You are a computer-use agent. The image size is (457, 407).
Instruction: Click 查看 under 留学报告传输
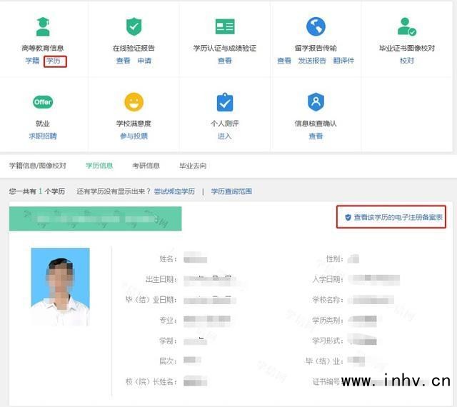click(x=284, y=61)
